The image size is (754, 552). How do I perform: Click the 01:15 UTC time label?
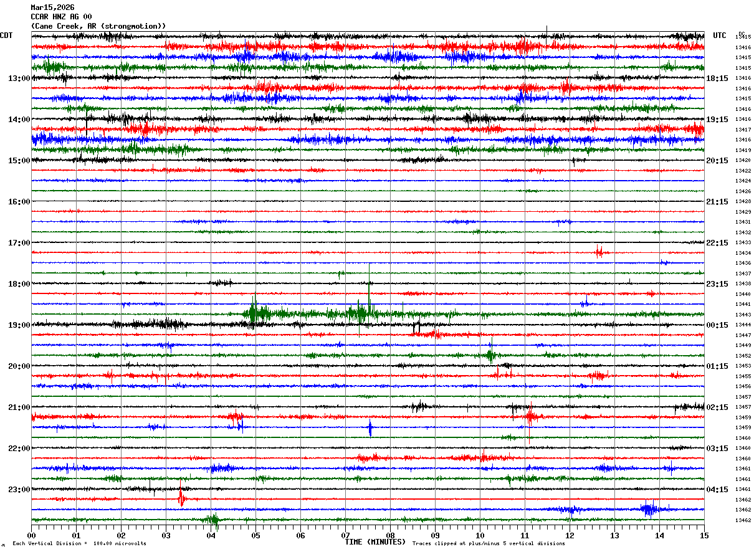717,366
